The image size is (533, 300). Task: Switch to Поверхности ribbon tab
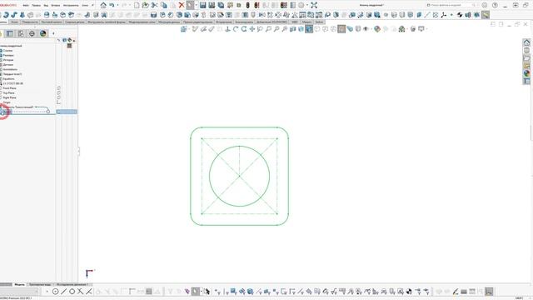click(30, 22)
